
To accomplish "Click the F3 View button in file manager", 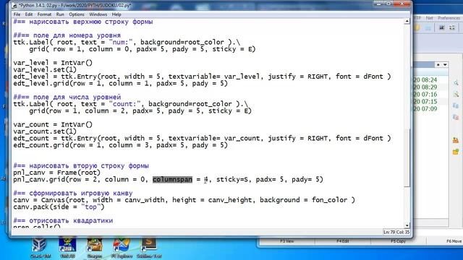I will coord(287,241).
